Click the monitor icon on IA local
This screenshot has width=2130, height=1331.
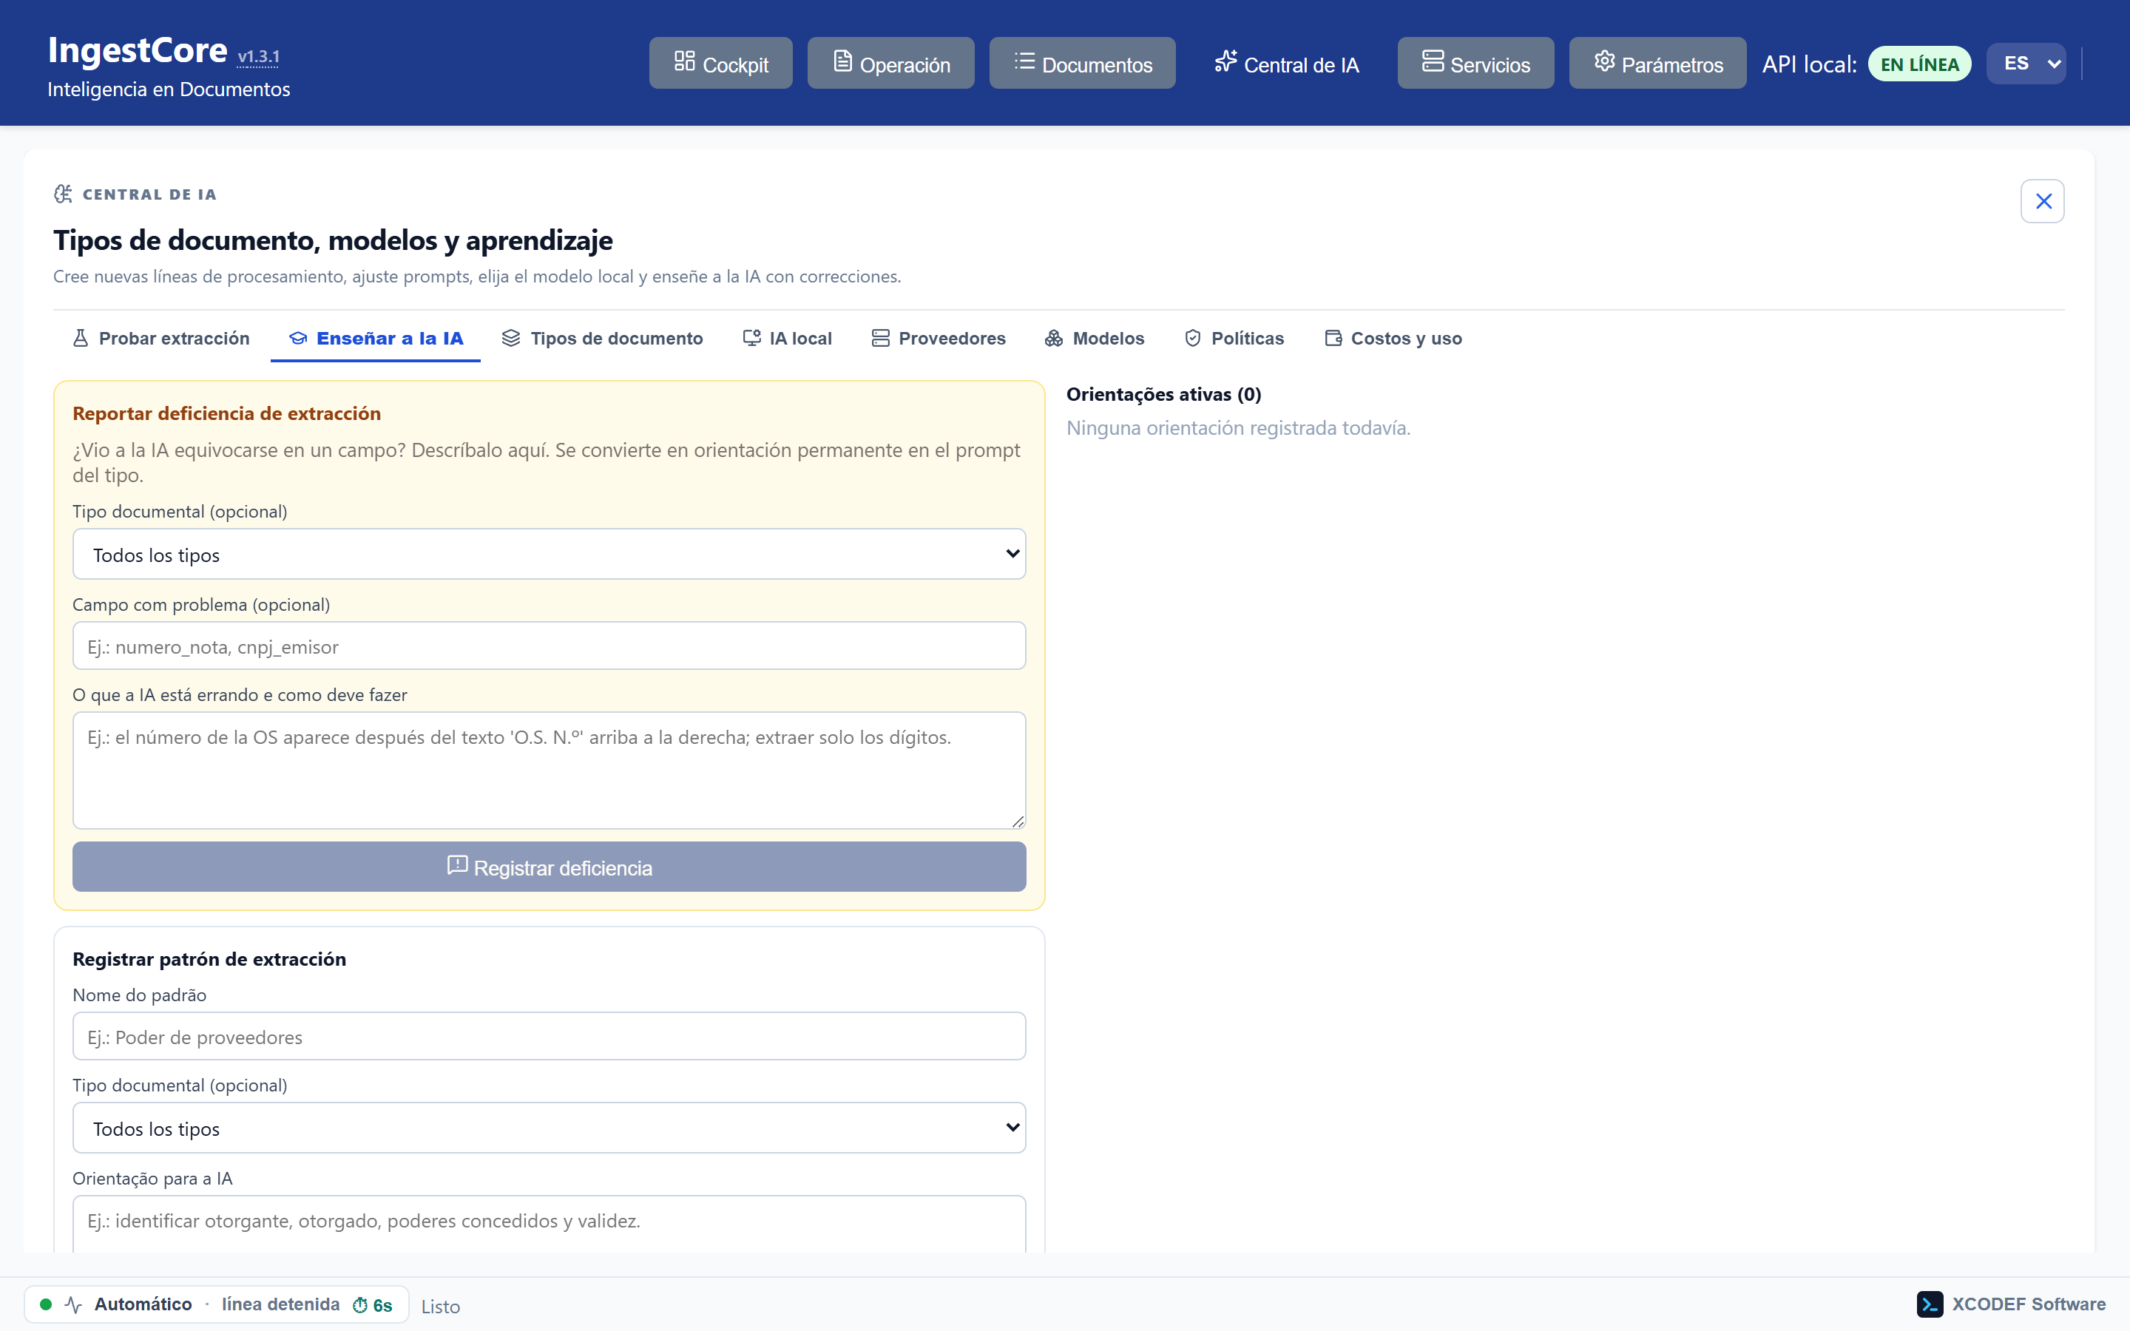[751, 338]
